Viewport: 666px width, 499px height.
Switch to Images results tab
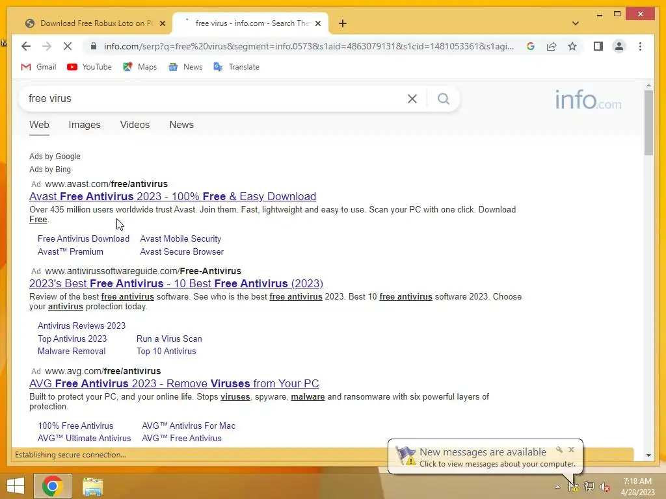85,125
